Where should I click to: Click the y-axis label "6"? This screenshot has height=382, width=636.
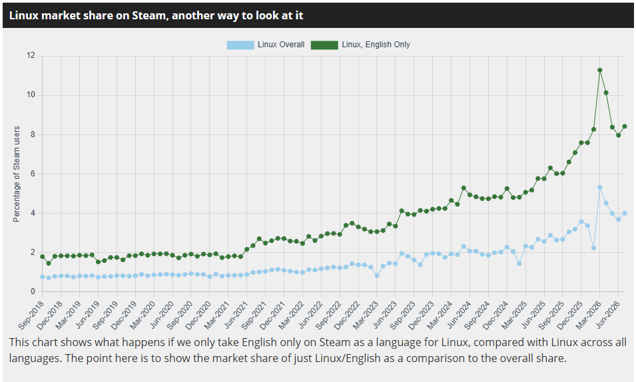click(x=33, y=174)
